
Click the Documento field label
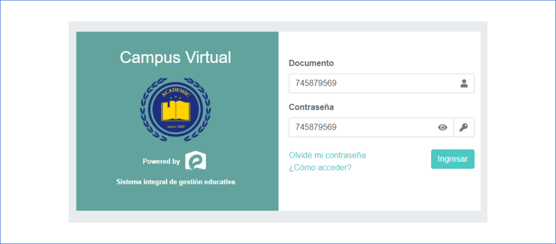click(311, 63)
